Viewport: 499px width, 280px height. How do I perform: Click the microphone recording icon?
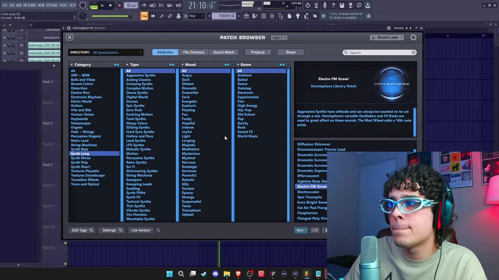click(x=325, y=5)
